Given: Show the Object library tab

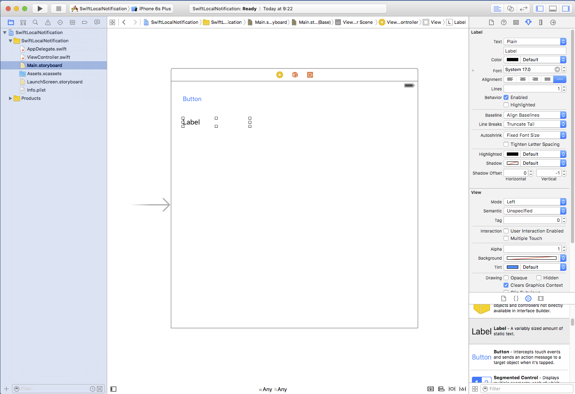Looking at the screenshot, I should (x=528, y=299).
